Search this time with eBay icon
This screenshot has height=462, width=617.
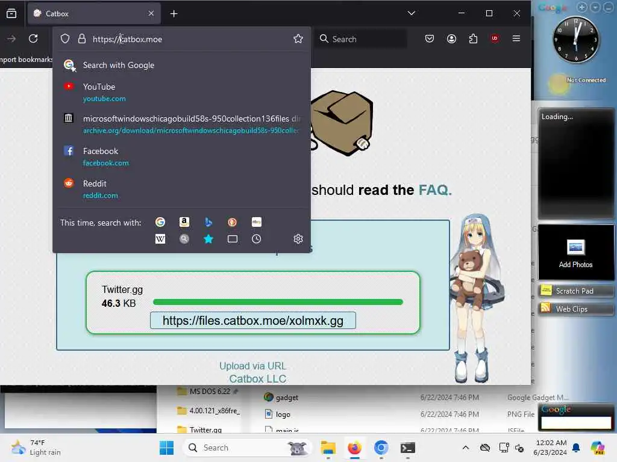tap(257, 222)
